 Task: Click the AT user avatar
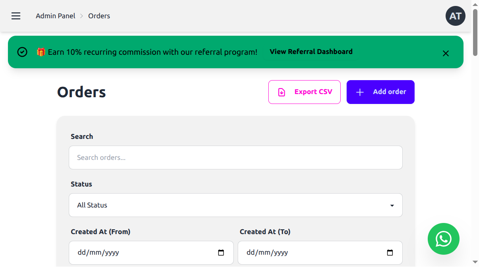(x=455, y=16)
